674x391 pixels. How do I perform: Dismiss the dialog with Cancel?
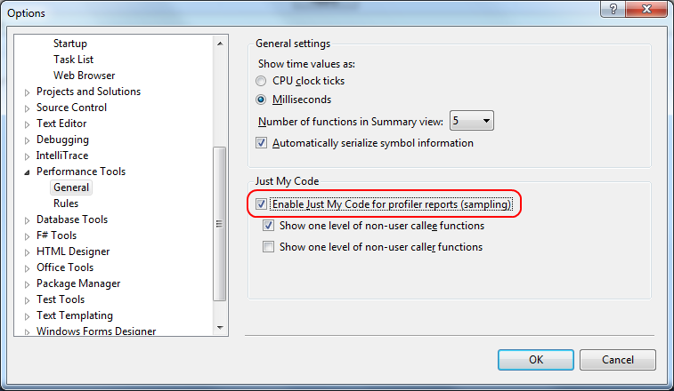tap(618, 360)
